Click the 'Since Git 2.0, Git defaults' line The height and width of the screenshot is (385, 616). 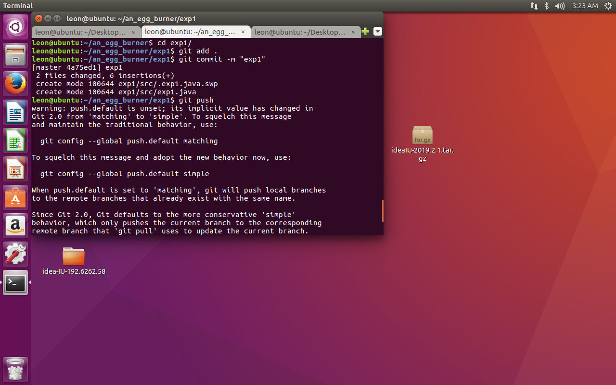coord(163,215)
